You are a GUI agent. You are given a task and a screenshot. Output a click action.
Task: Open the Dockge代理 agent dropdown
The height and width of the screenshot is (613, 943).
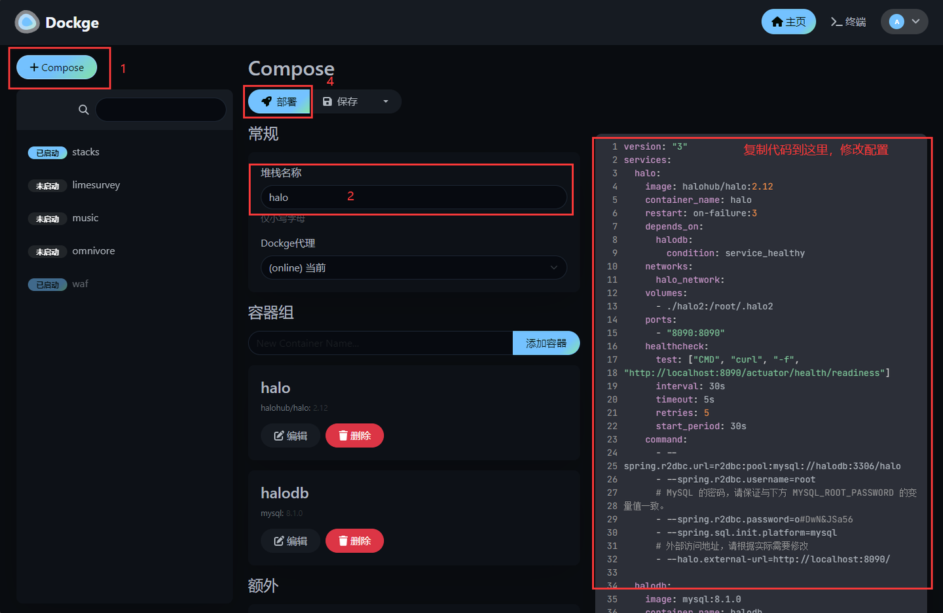click(414, 268)
